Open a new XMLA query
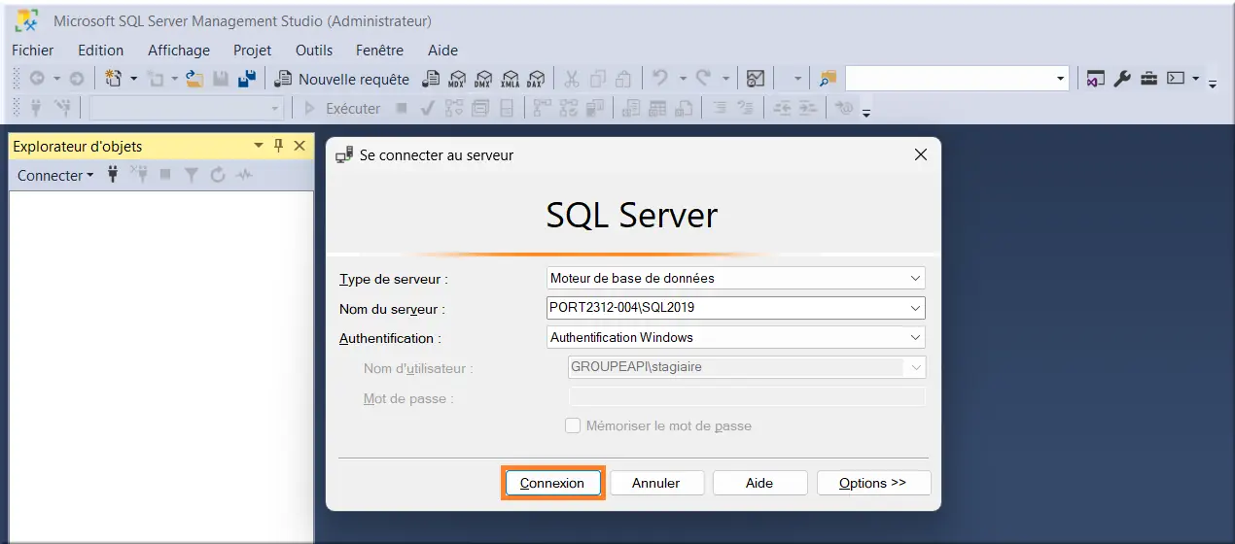 (x=510, y=79)
